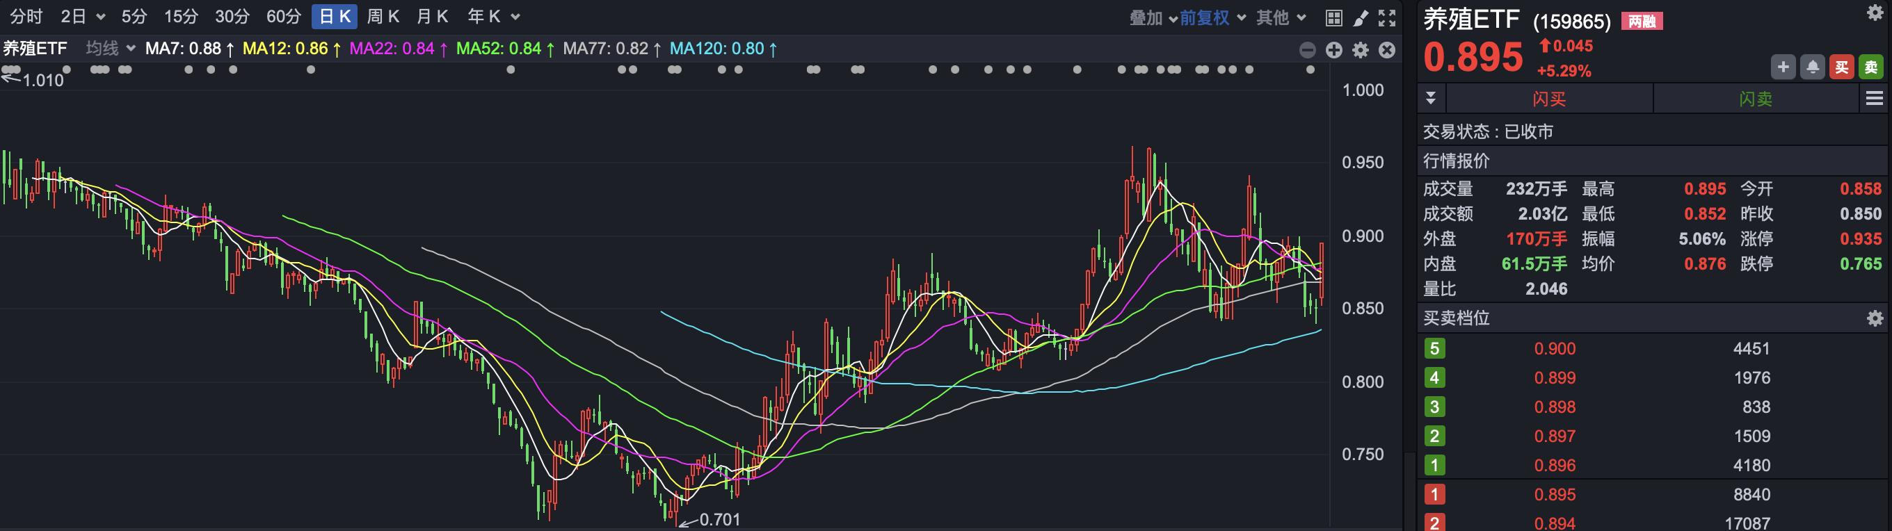
Task: Click 闪卖 quick sell button
Action: (x=1756, y=98)
